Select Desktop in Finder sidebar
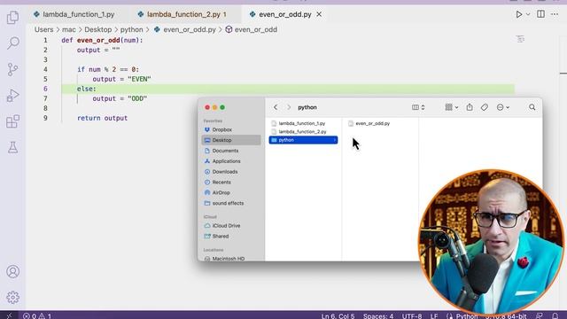Viewport: 567px width, 319px height. [231, 140]
